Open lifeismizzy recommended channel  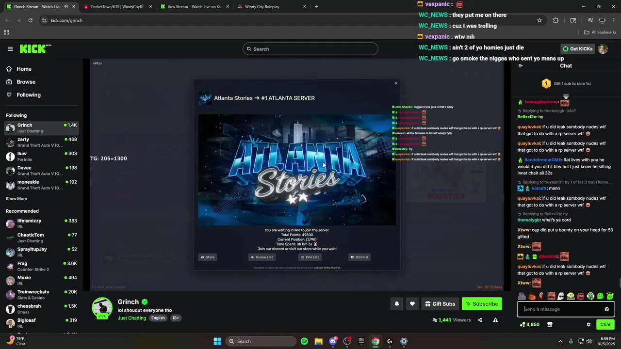(41, 223)
